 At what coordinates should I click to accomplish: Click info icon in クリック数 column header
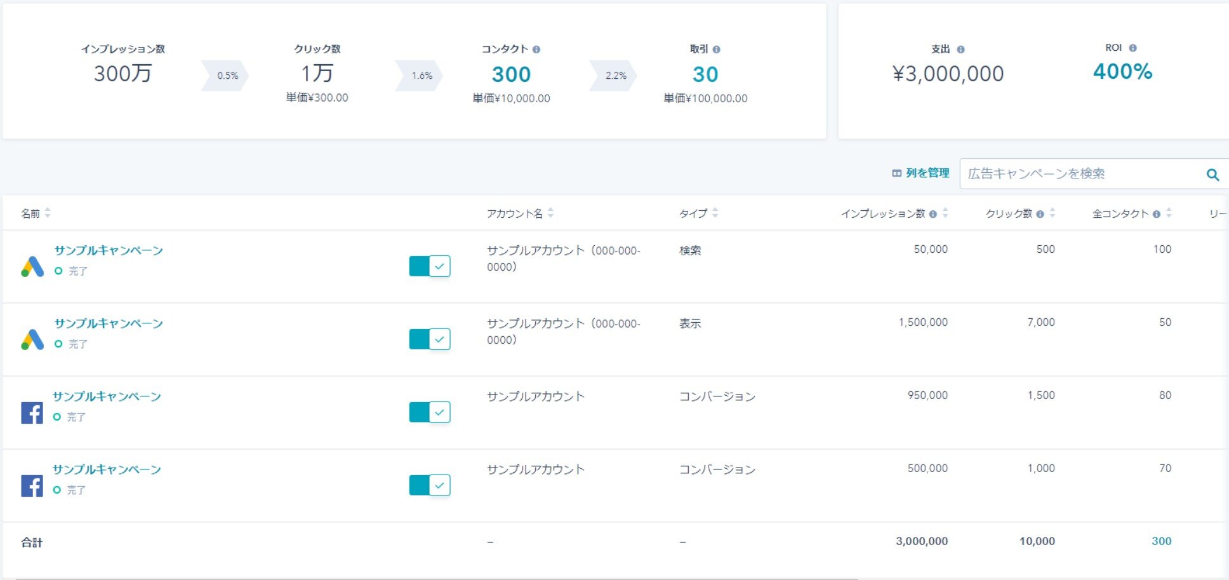(1040, 214)
